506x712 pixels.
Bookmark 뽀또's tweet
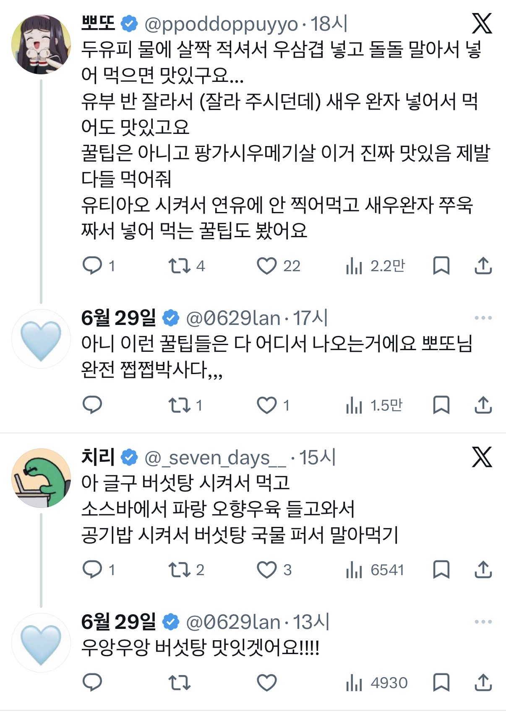pyautogui.click(x=441, y=266)
